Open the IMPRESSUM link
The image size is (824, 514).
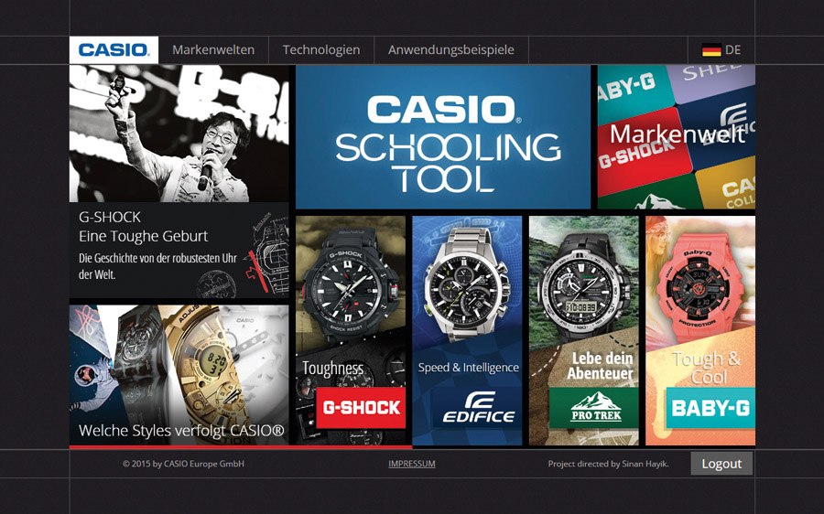pyautogui.click(x=411, y=464)
